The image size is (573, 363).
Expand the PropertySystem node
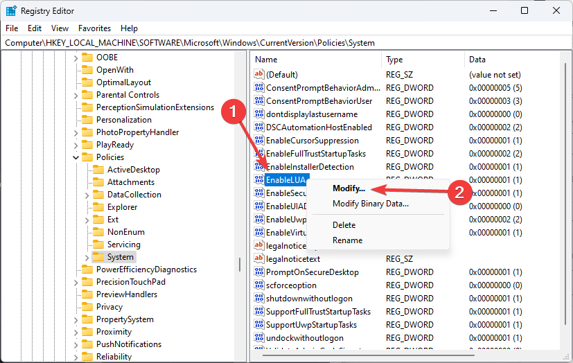[76, 320]
